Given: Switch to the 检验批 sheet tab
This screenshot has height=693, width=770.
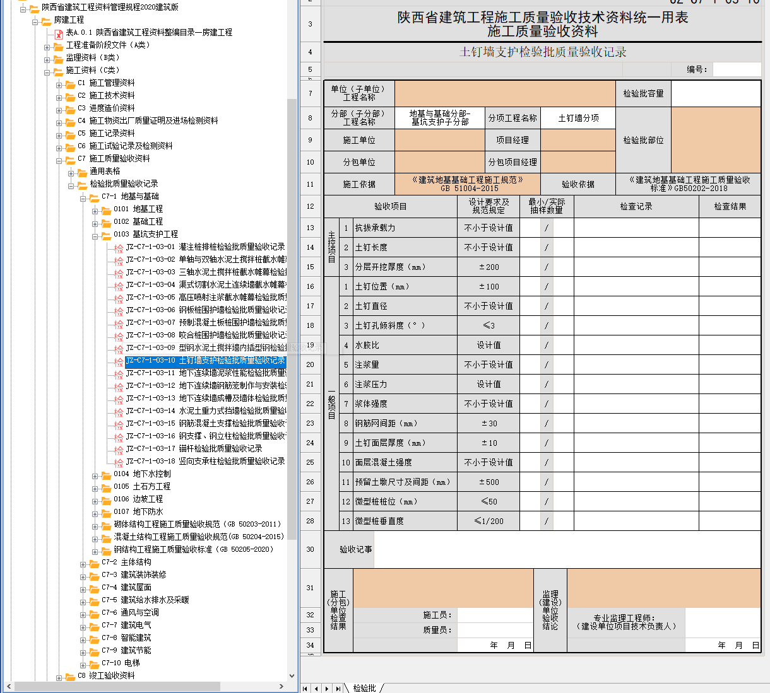Looking at the screenshot, I should [x=364, y=688].
